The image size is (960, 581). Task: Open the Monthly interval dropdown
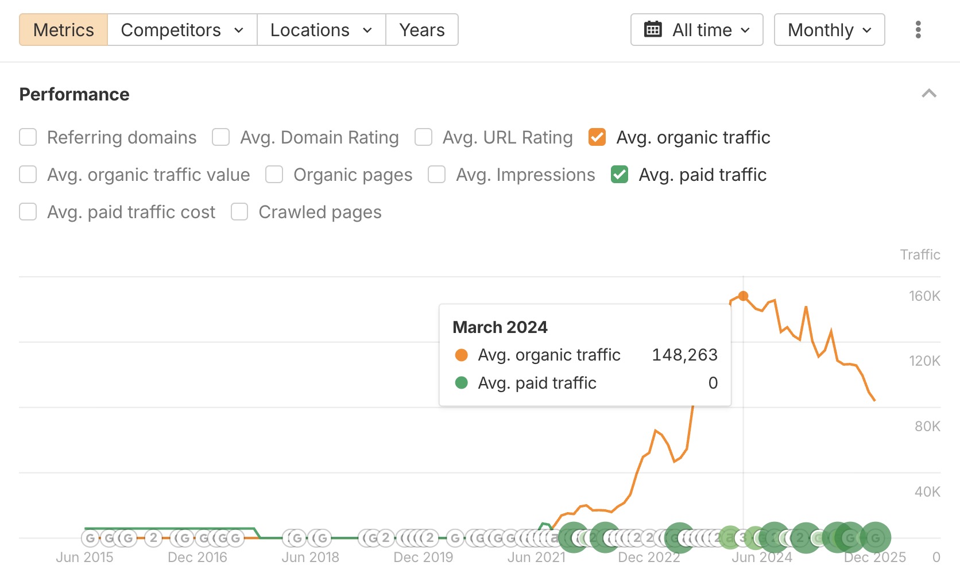[x=829, y=30]
